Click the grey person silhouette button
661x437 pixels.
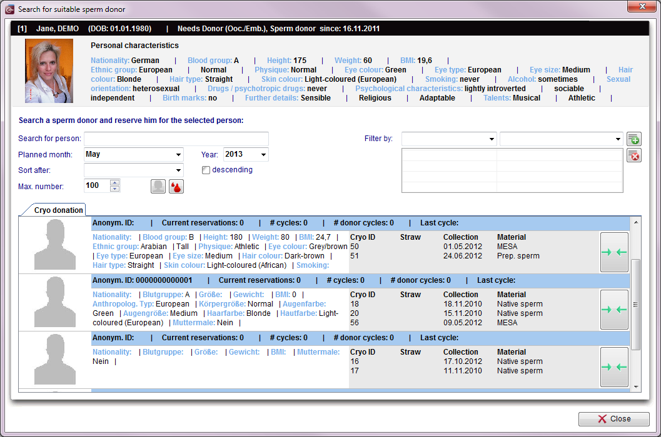point(158,187)
